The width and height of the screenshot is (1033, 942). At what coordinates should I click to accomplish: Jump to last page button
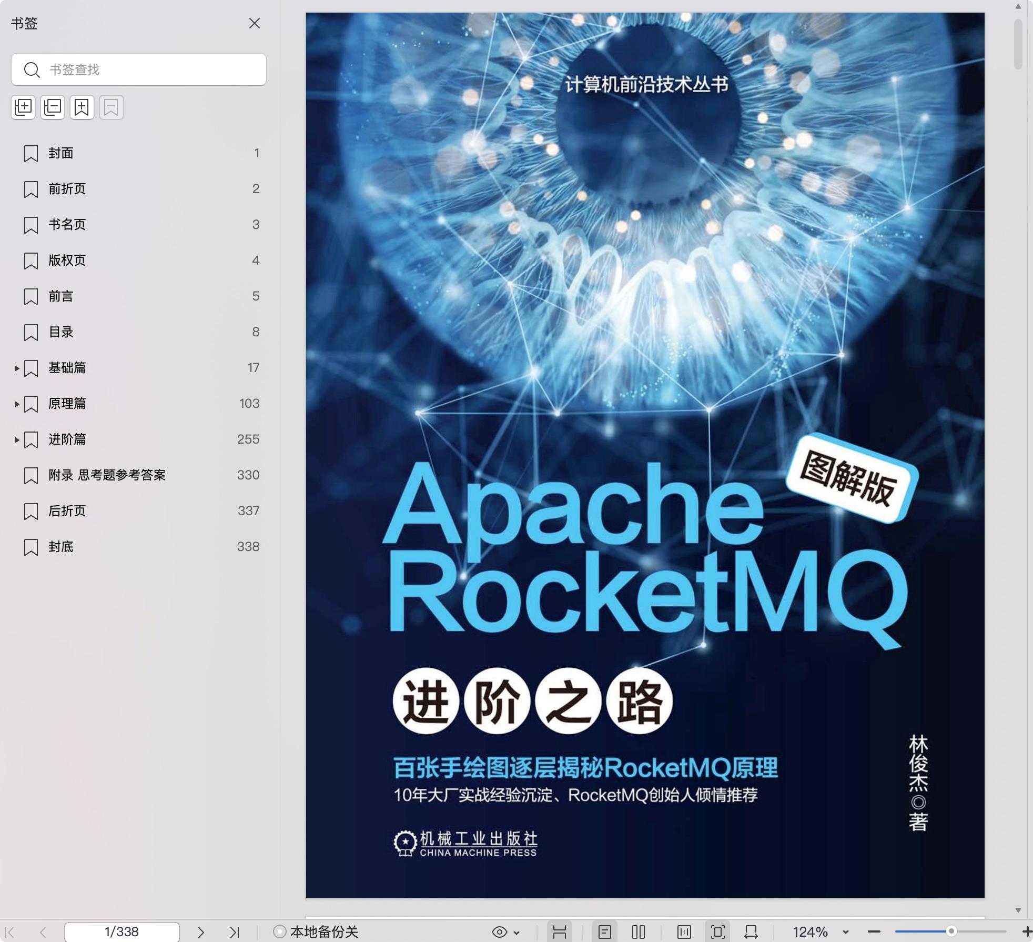(x=235, y=932)
